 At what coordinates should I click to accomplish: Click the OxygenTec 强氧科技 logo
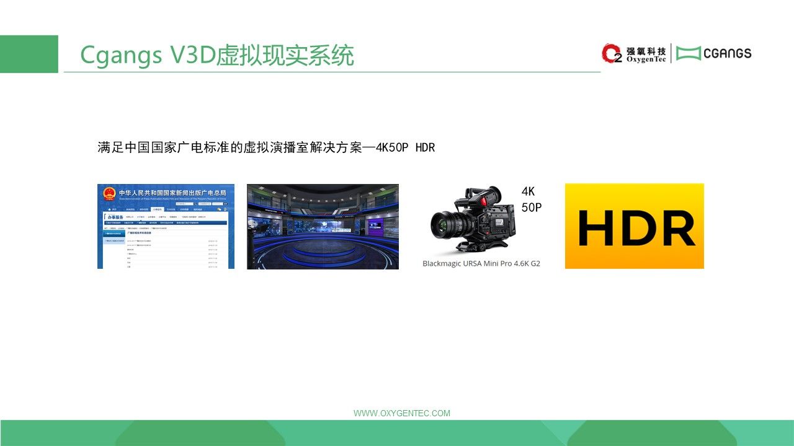[x=634, y=53]
